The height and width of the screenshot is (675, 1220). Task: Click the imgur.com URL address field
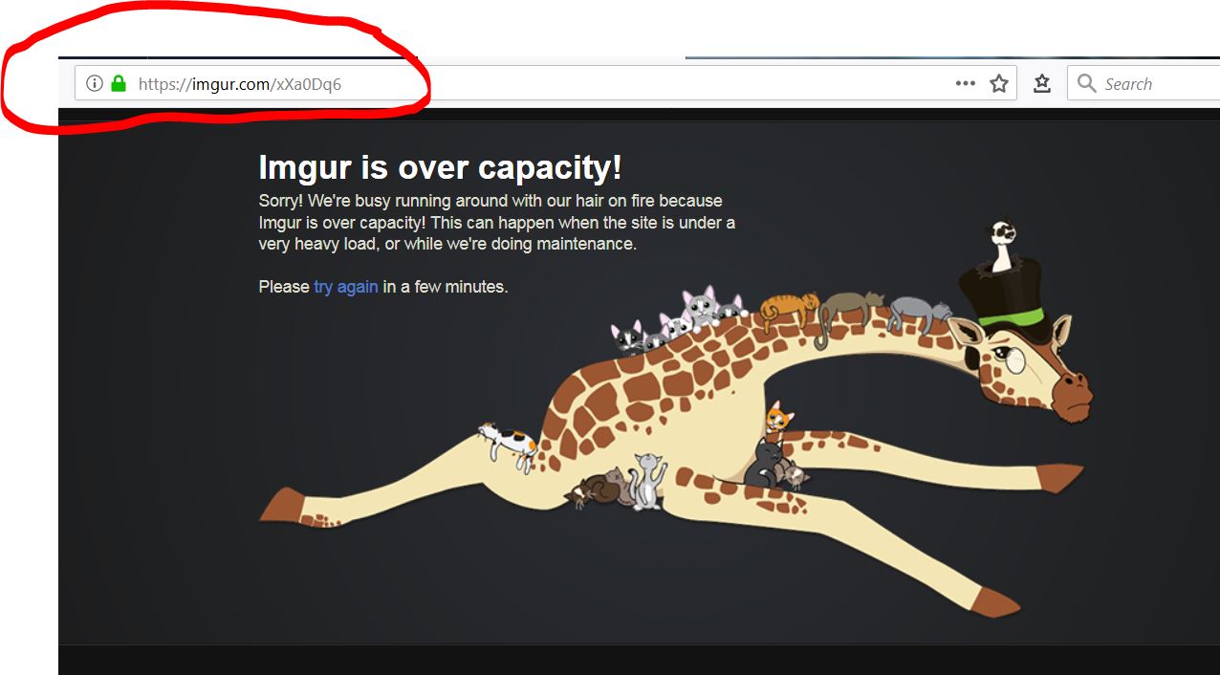pyautogui.click(x=545, y=83)
